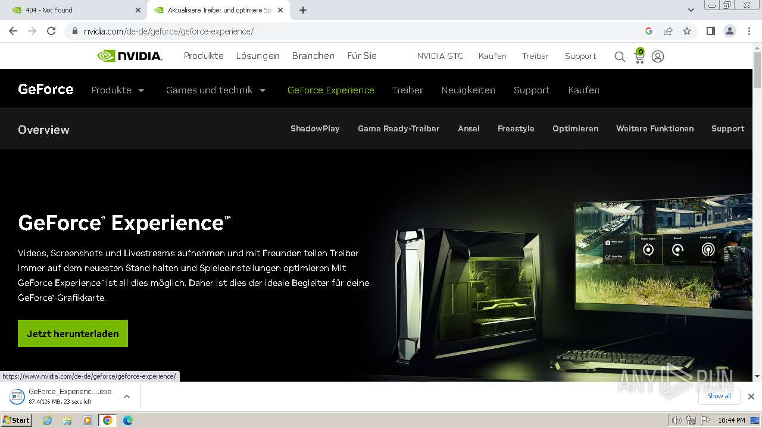The image size is (762, 428).
Task: Open Für Sie menu
Action: tap(362, 56)
